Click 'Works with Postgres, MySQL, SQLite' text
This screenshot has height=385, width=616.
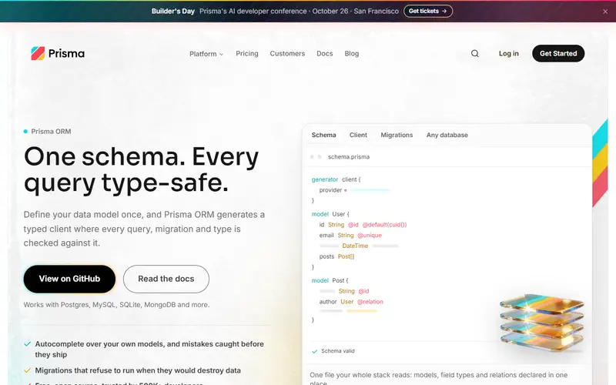point(116,304)
